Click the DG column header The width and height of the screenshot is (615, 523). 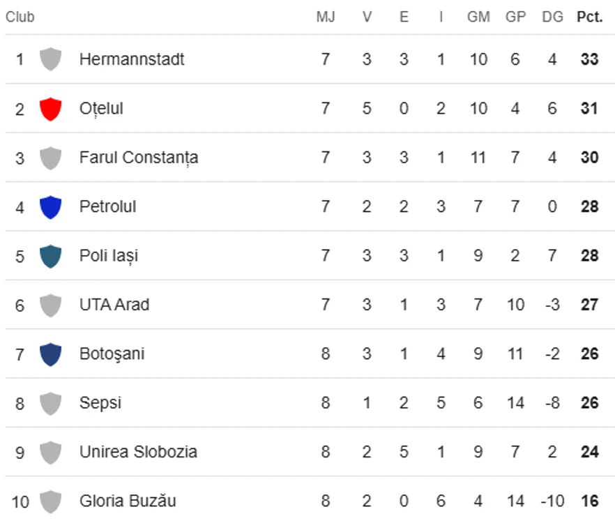(552, 17)
